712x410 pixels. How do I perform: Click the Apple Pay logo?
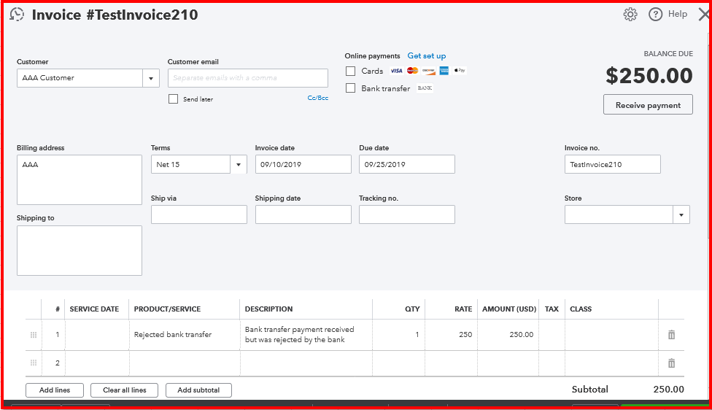460,70
